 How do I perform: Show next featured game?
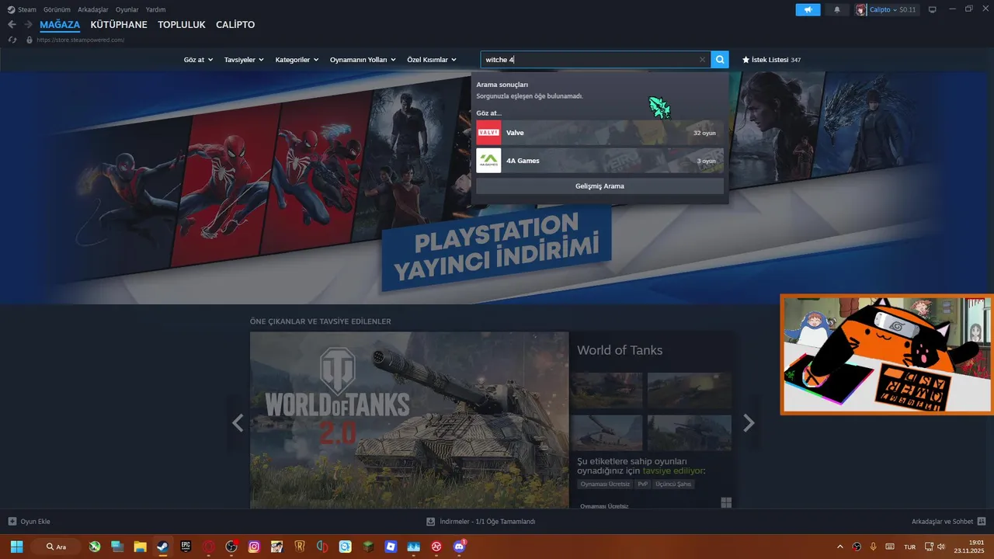point(749,423)
